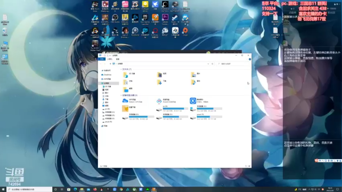This screenshot has width=342, height=192.
Task: Open the Baidu Netdisk item
Action: [x=166, y=101]
